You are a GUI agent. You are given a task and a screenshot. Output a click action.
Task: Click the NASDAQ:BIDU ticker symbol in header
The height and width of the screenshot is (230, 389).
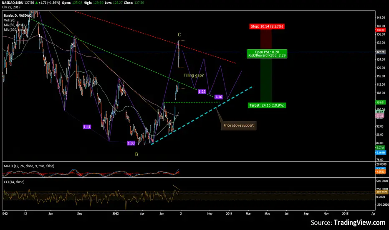(x=13, y=3)
